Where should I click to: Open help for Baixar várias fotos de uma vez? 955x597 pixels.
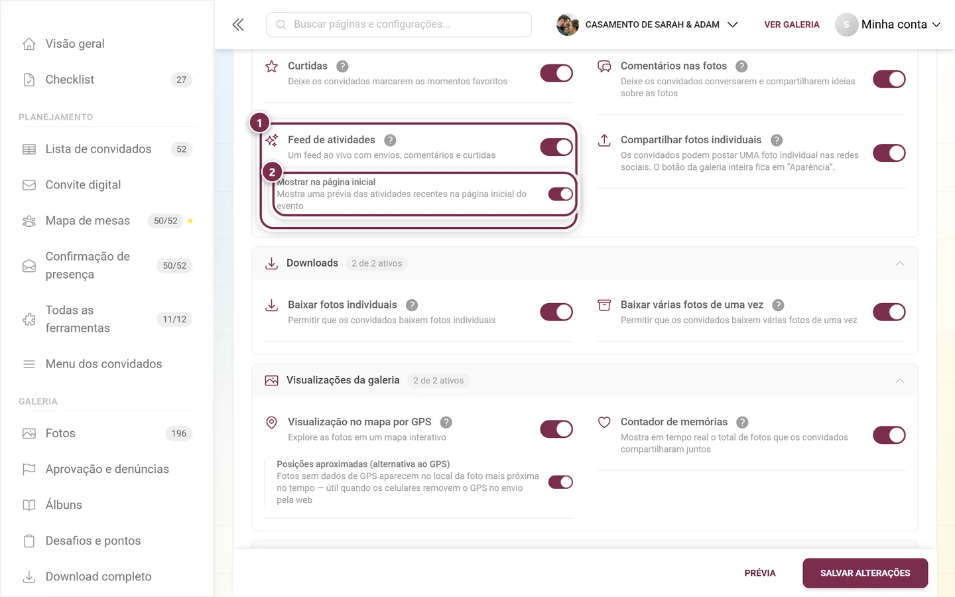[x=778, y=305]
